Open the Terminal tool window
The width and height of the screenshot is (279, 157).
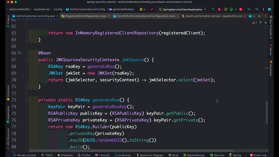(x=102, y=155)
